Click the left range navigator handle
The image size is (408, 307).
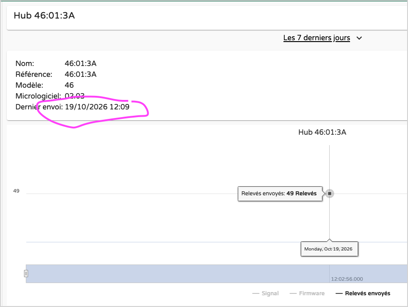coord(26,274)
